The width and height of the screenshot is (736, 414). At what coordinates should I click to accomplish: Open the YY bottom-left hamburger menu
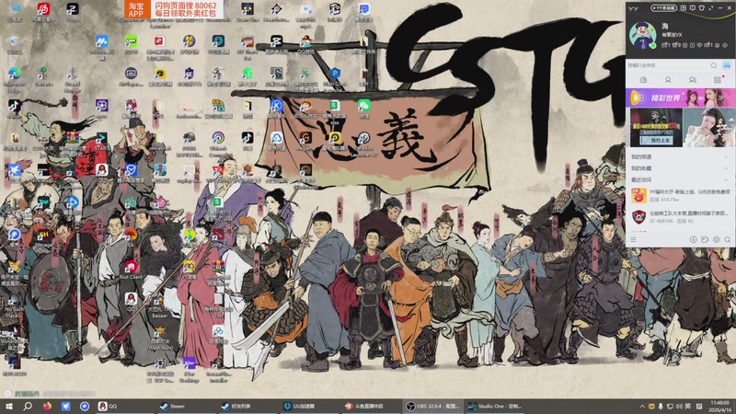tap(633, 240)
